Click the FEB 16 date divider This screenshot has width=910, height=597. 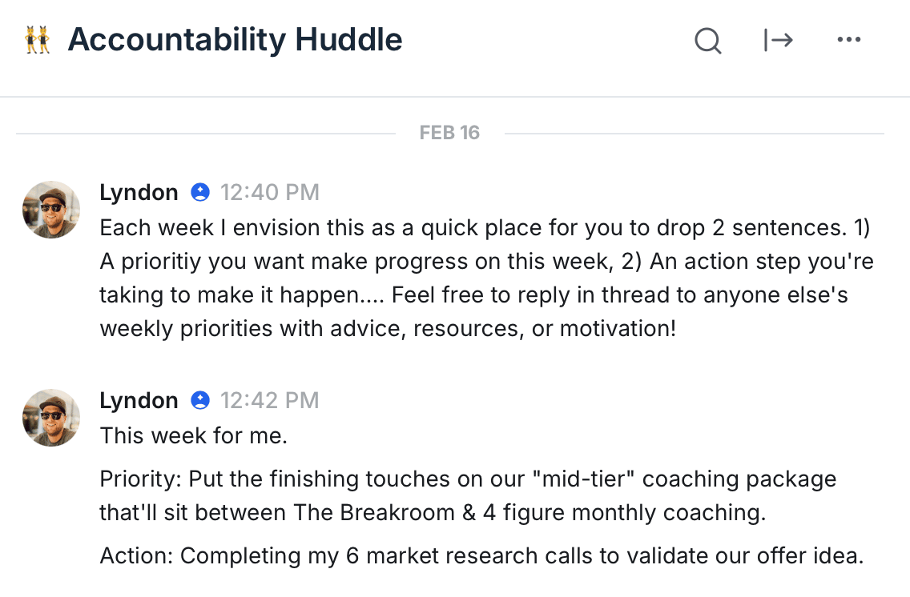coord(449,133)
